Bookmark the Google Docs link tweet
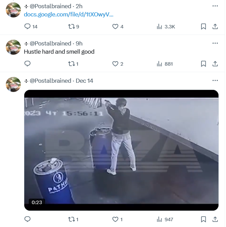The image size is (226, 227). (203, 27)
